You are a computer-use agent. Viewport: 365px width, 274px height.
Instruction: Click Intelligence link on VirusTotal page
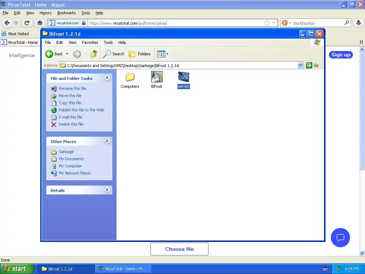click(22, 55)
